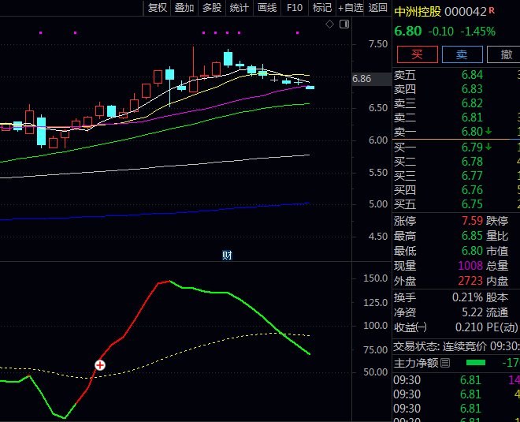Open the 叠加 overlay option

tap(184, 8)
